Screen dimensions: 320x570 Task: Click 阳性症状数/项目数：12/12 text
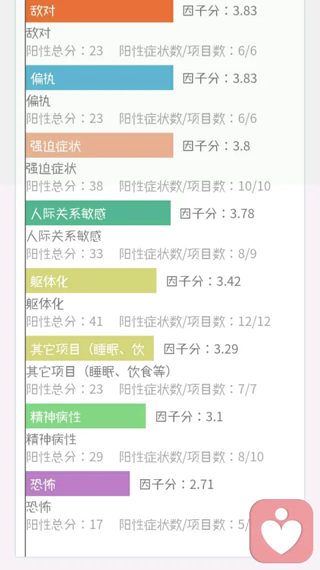tap(195, 321)
